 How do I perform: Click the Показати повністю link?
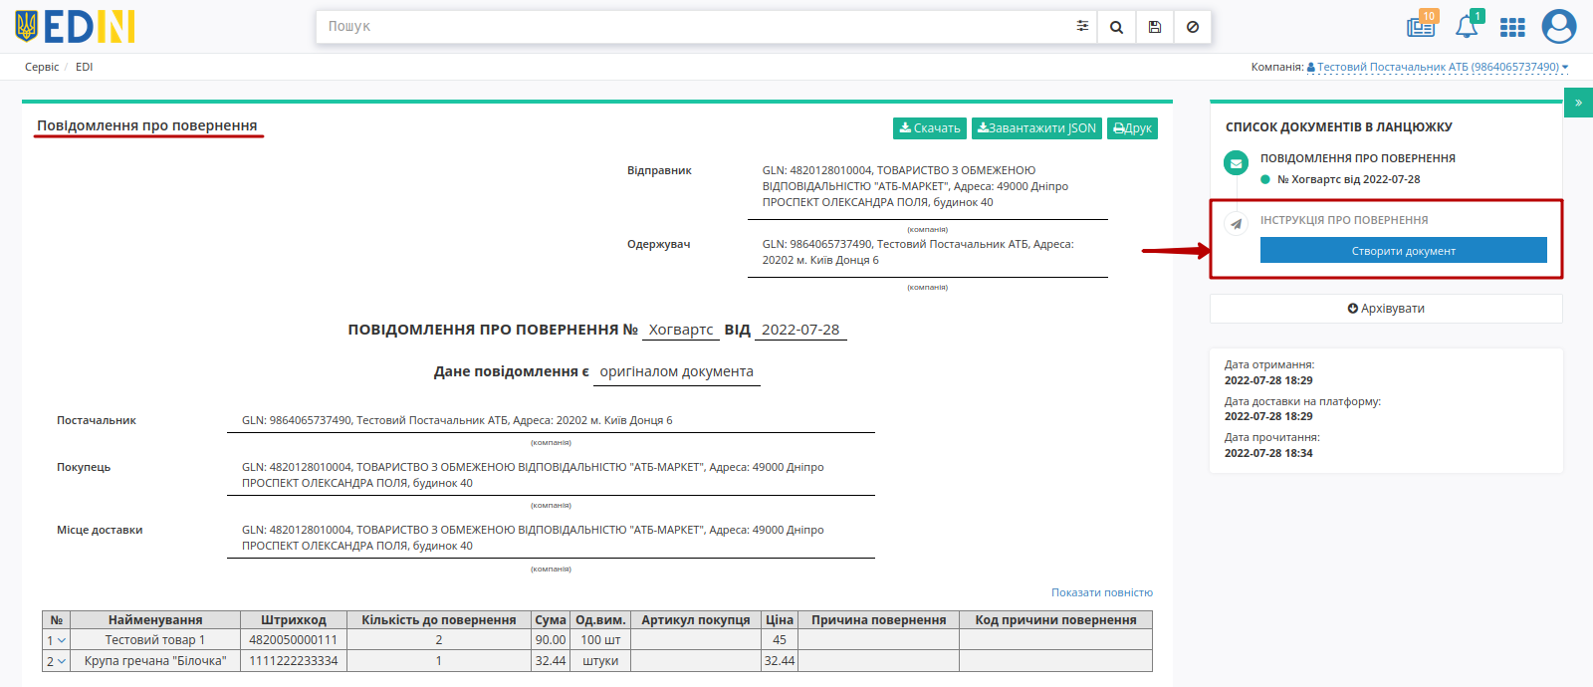(1101, 592)
